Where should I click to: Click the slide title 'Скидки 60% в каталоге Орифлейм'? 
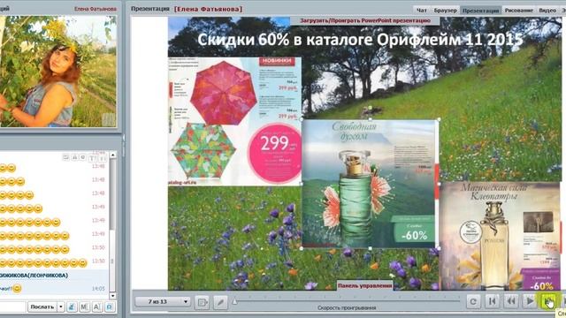[360, 40]
